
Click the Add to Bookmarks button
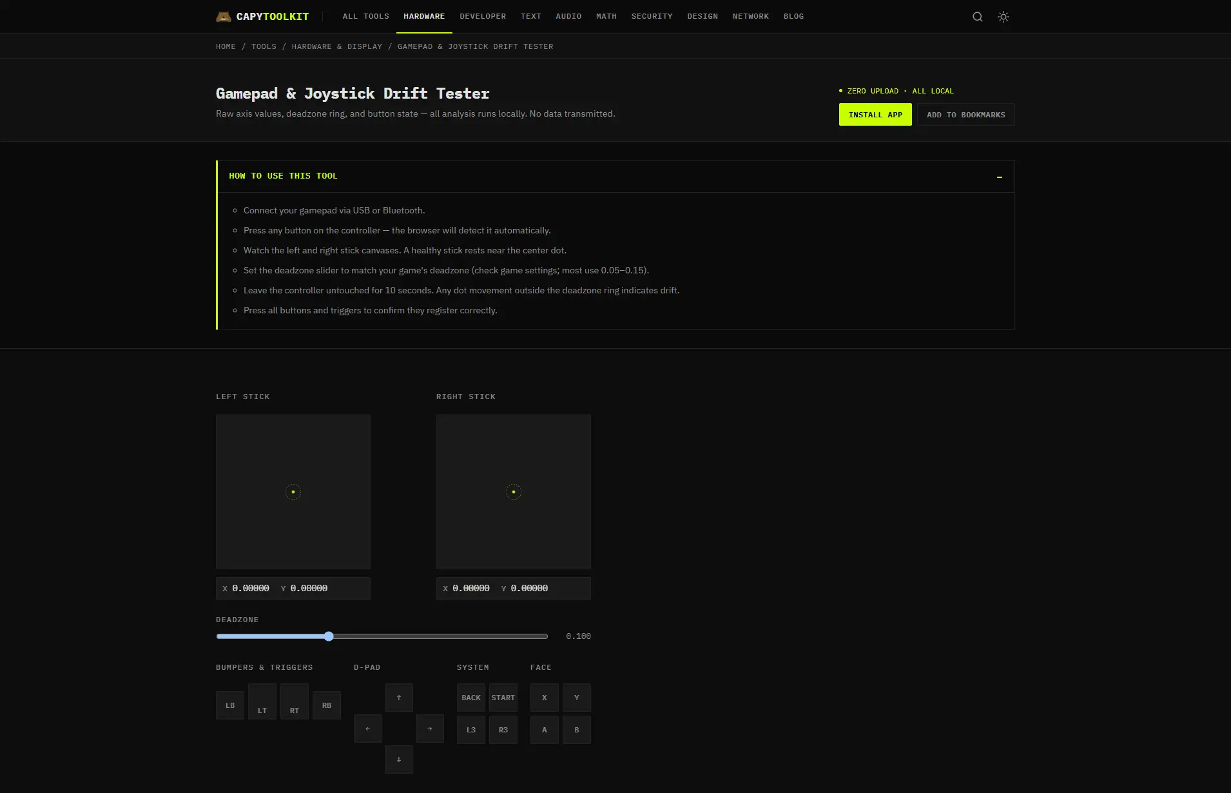(965, 115)
